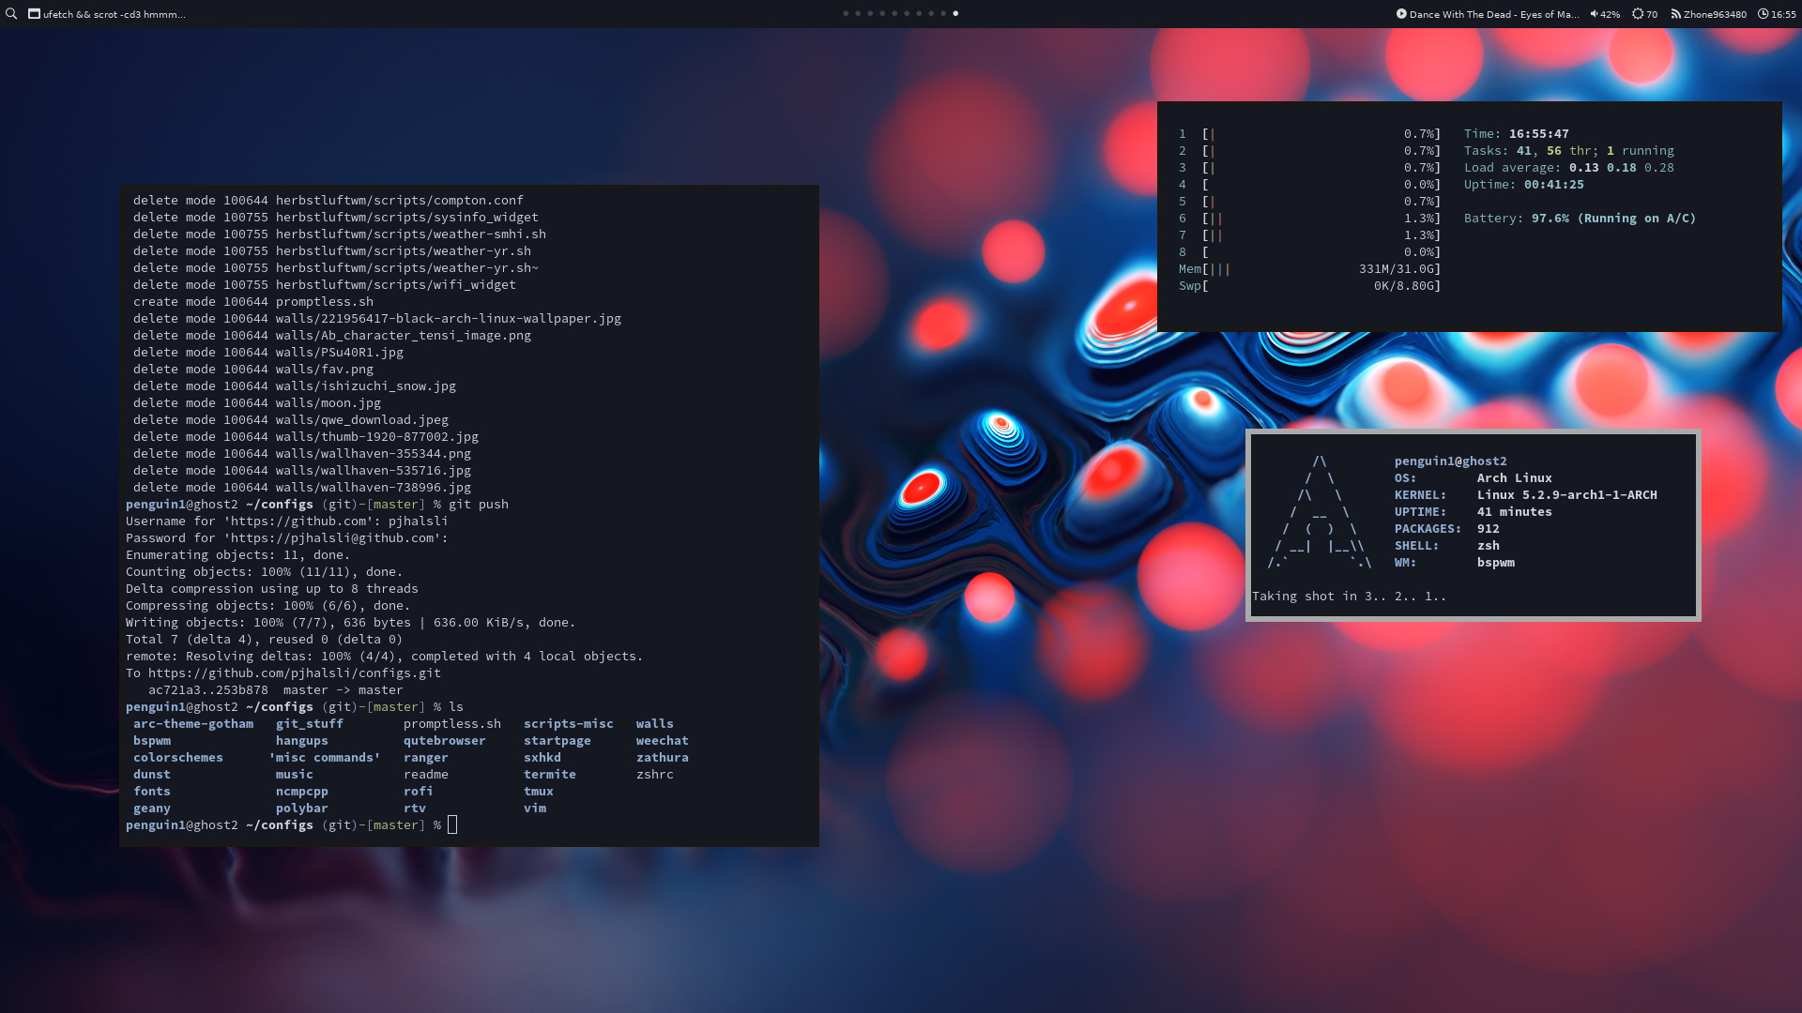1802x1013 pixels.
Task: Click the 'walls/moon.jpg' delete line
Action: tap(257, 402)
